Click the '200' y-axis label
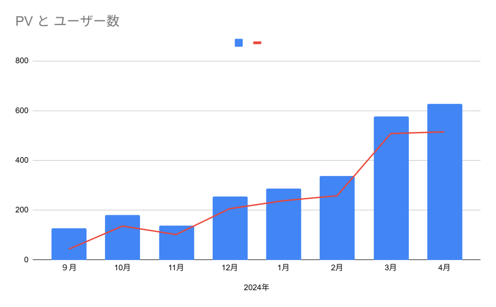This screenshot has width=496, height=307. pyautogui.click(x=23, y=210)
